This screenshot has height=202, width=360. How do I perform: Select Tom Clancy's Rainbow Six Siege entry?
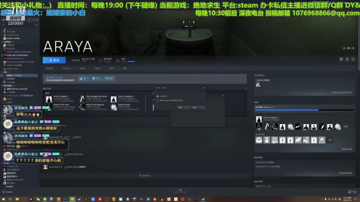[20, 62]
